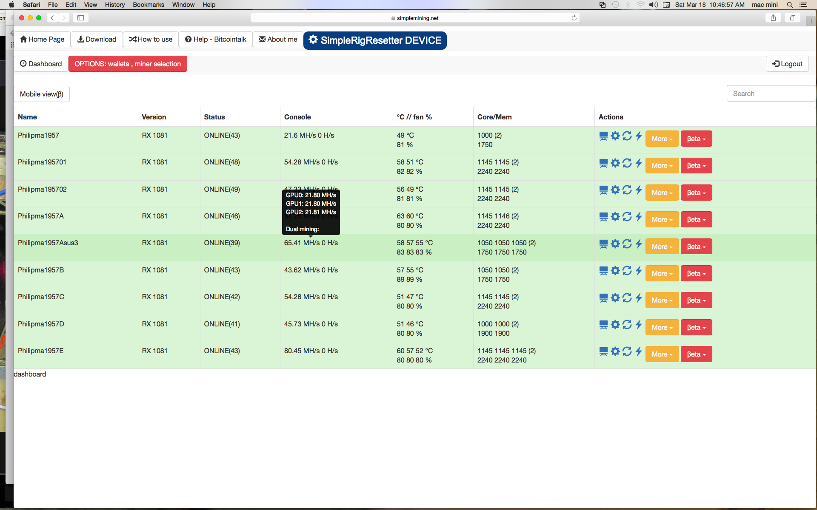Screen dimensions: 817x510
Task: Click refresh icon for Philipma1957Asus3 row
Action: tap(627, 244)
